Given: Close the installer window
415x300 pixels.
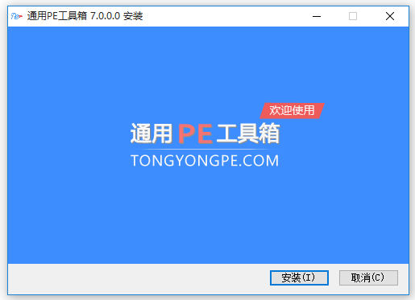Looking at the screenshot, I should coord(390,16).
